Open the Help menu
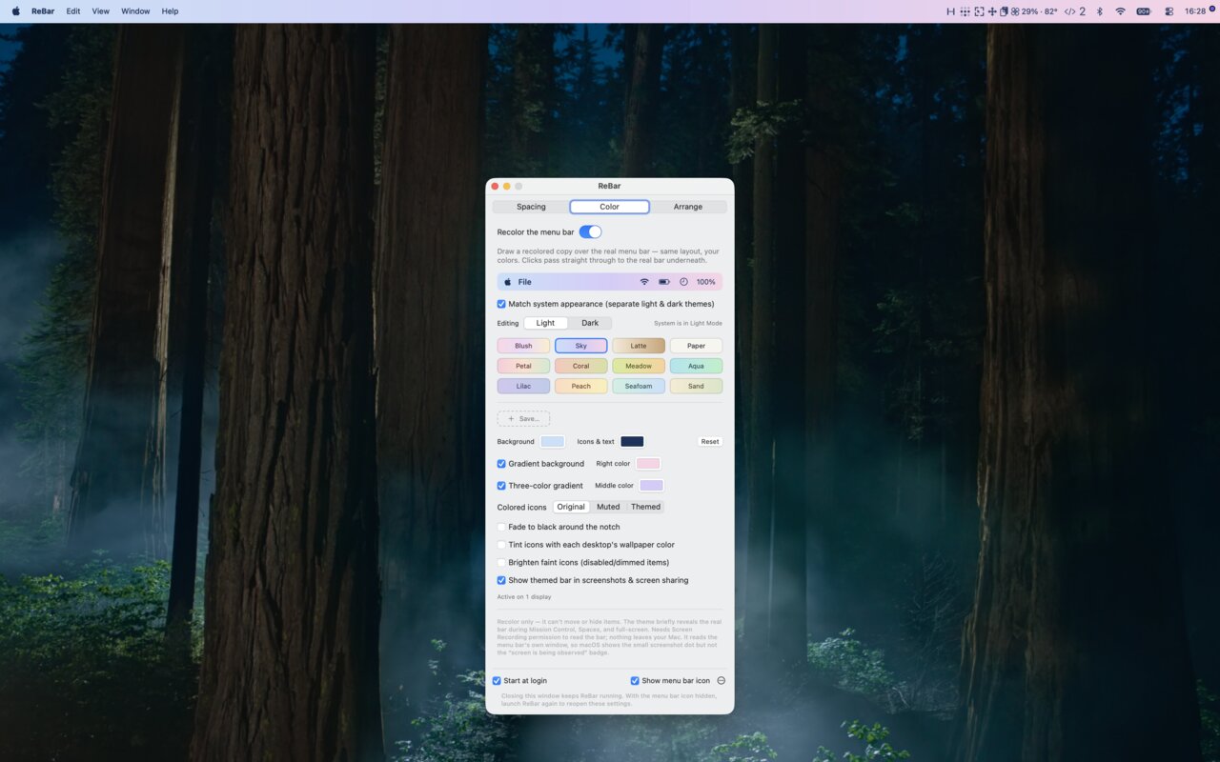This screenshot has width=1220, height=762. click(170, 11)
